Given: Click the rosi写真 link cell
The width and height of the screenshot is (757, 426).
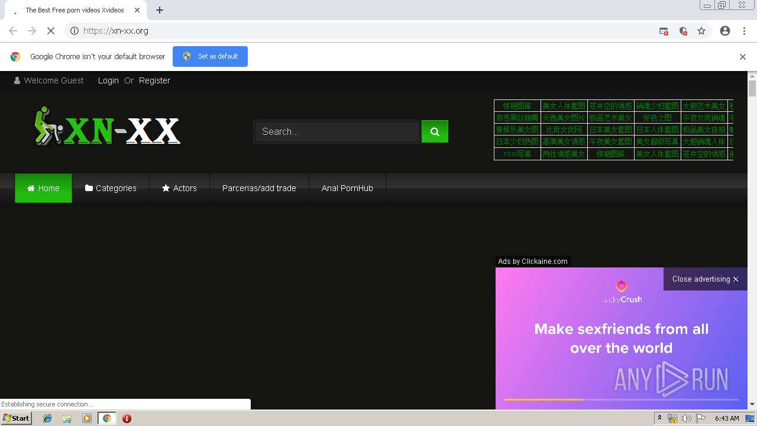Looking at the screenshot, I should coord(517,154).
